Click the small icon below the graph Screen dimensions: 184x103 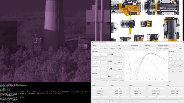click(169, 81)
